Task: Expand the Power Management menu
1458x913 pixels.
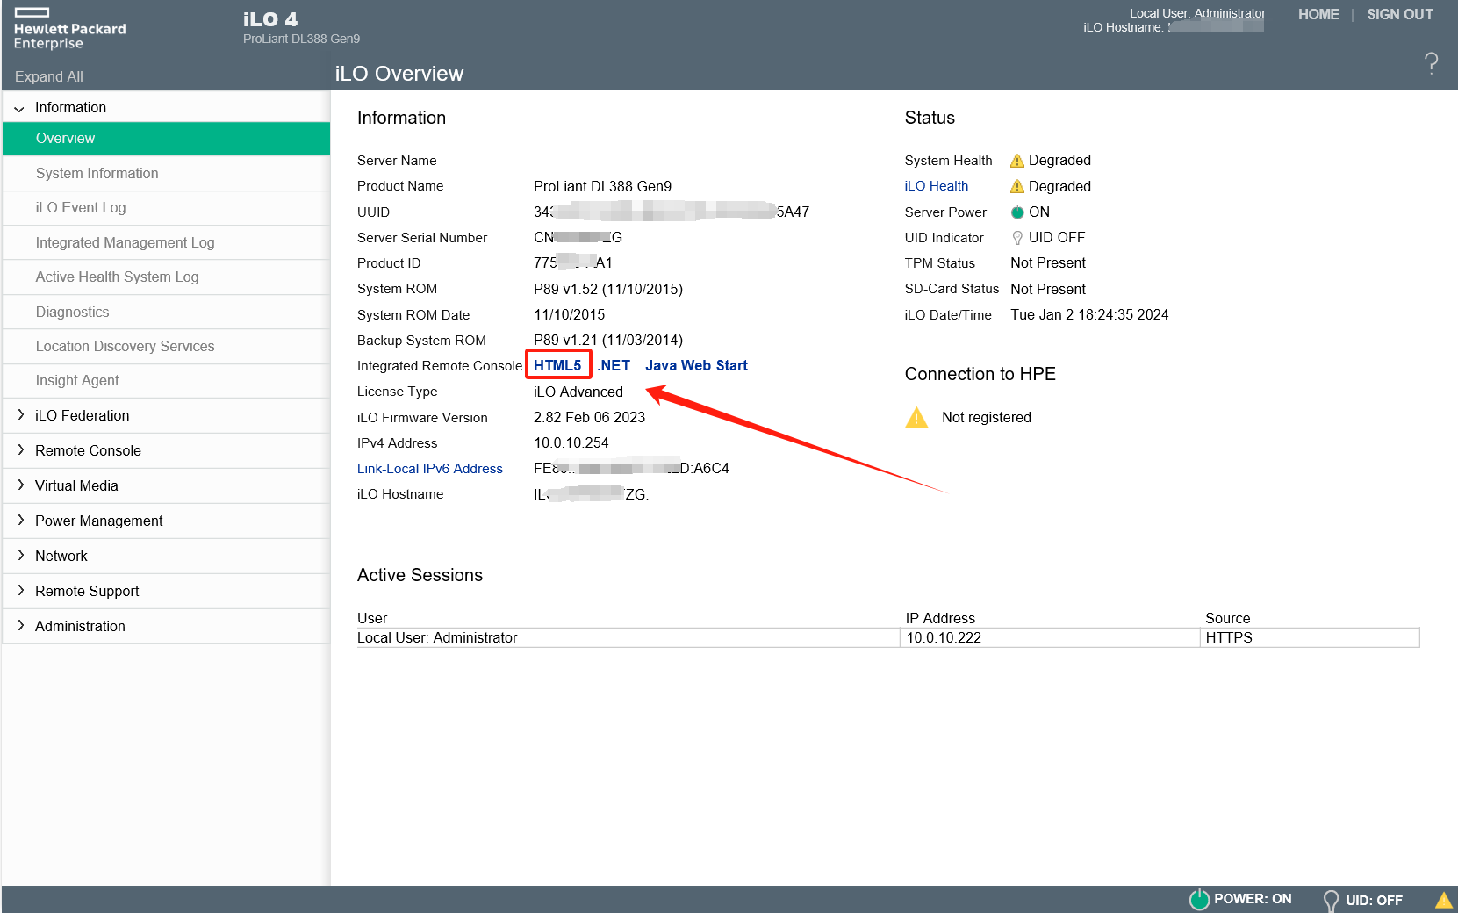Action: point(21,521)
